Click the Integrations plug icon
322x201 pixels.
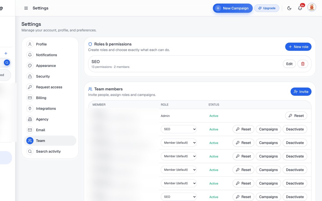30,109
